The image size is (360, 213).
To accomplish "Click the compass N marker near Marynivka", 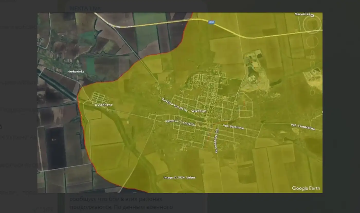I will [x=312, y=16].
